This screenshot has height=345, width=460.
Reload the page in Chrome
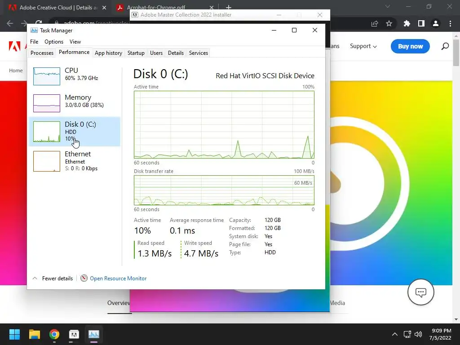coord(39,23)
